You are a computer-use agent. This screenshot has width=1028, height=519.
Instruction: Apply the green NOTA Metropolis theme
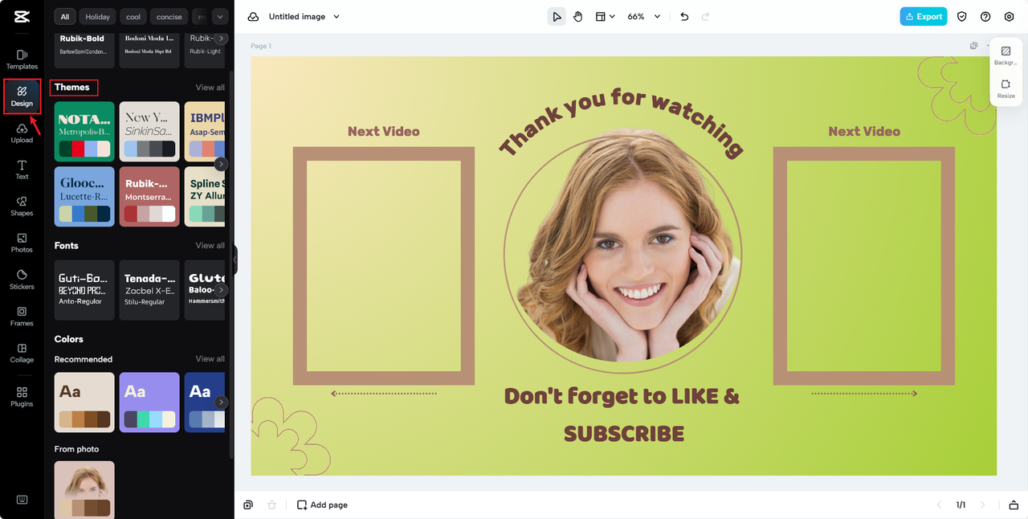click(x=84, y=131)
